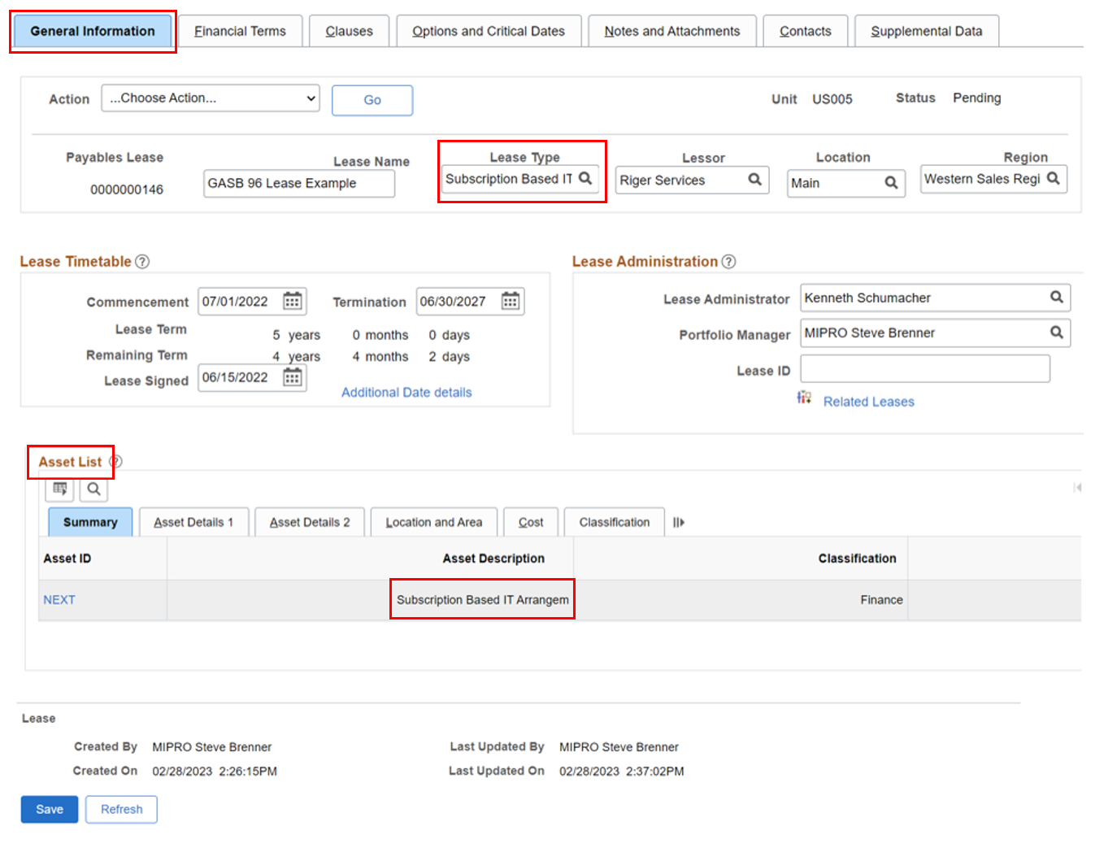Image resolution: width=1104 pixels, height=861 pixels.
Task: Show all columns in Asset List
Action: (x=679, y=523)
